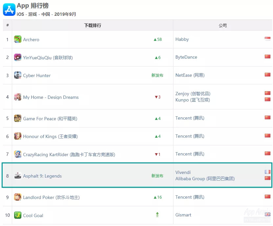The image size is (273, 226).
Task: Open the Cool Goal game icon
Action: click(18, 215)
